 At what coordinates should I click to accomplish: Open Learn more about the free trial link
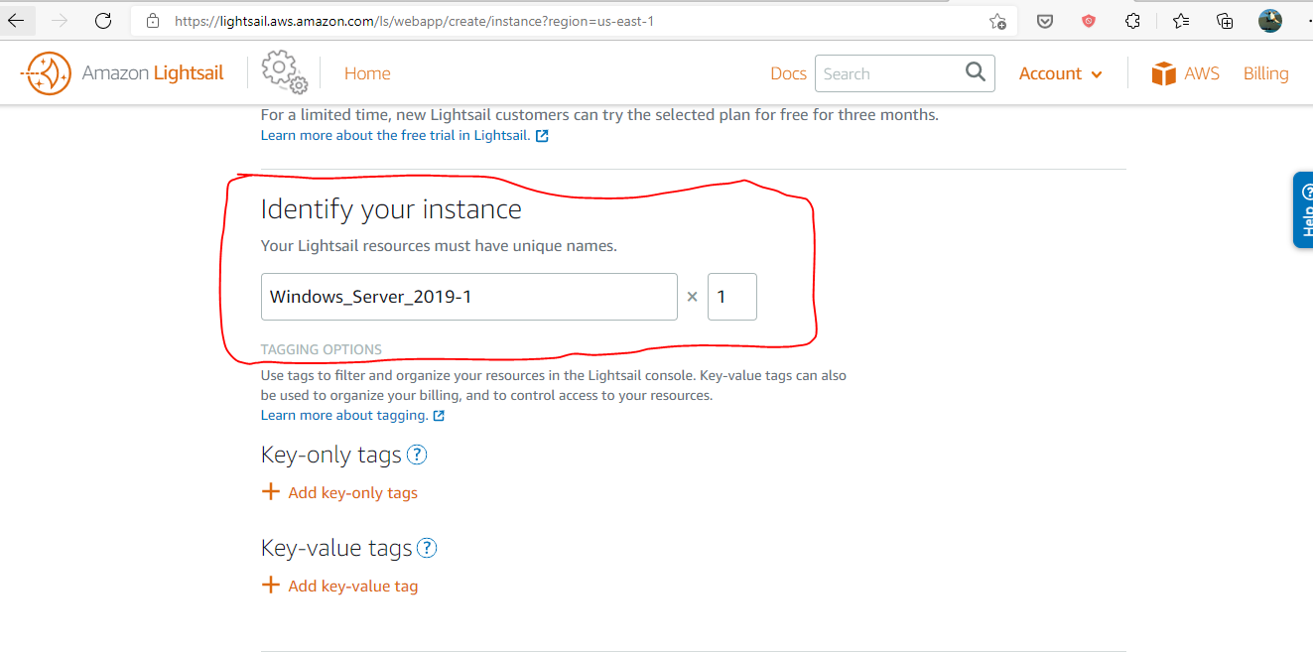[x=405, y=135]
